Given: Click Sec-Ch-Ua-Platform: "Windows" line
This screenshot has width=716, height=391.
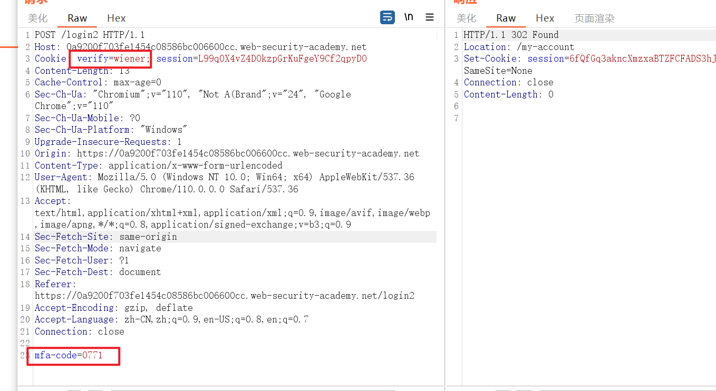Looking at the screenshot, I should [111, 130].
